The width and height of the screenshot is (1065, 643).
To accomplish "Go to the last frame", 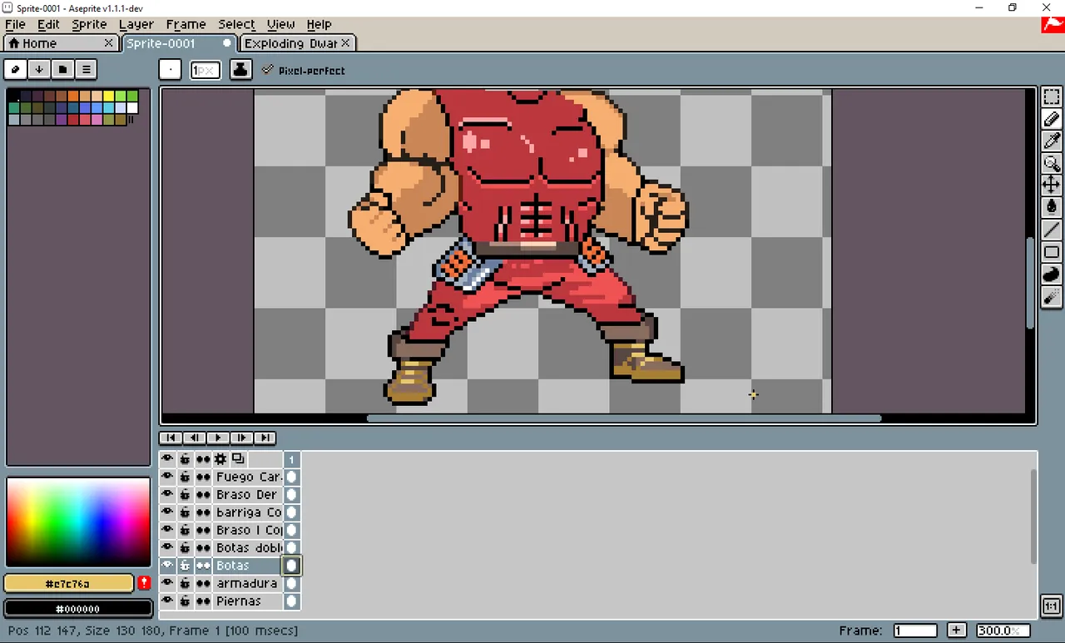I will 265,438.
